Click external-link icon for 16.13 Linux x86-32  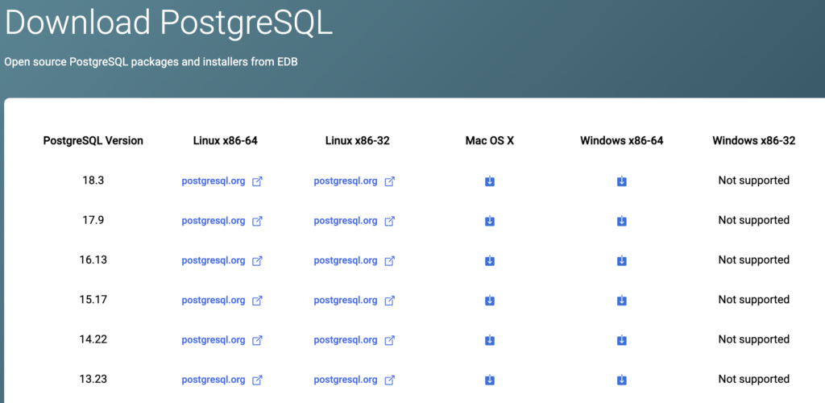click(389, 261)
